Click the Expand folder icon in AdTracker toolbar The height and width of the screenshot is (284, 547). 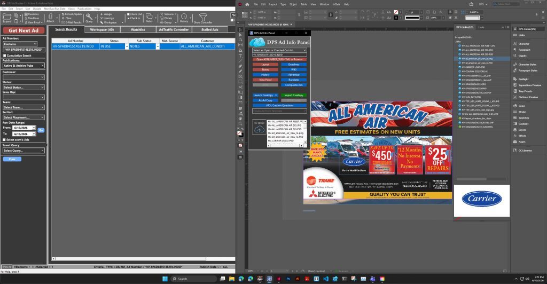click(7, 17)
